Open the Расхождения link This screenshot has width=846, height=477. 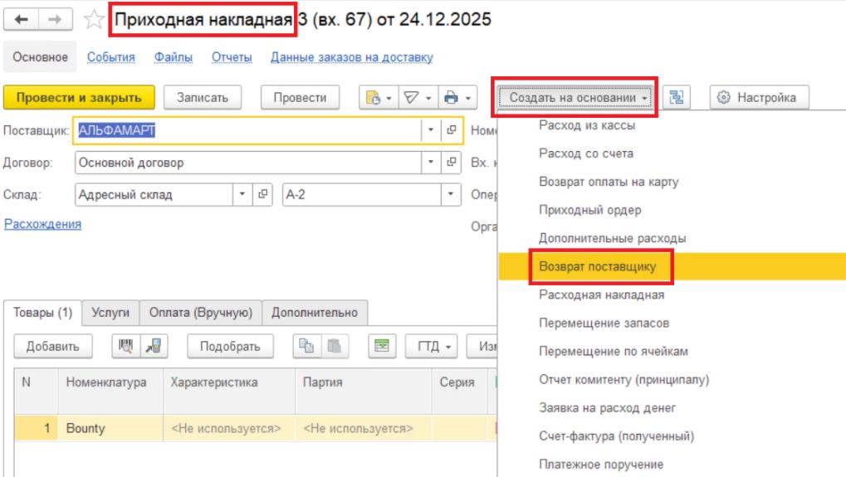click(x=42, y=224)
